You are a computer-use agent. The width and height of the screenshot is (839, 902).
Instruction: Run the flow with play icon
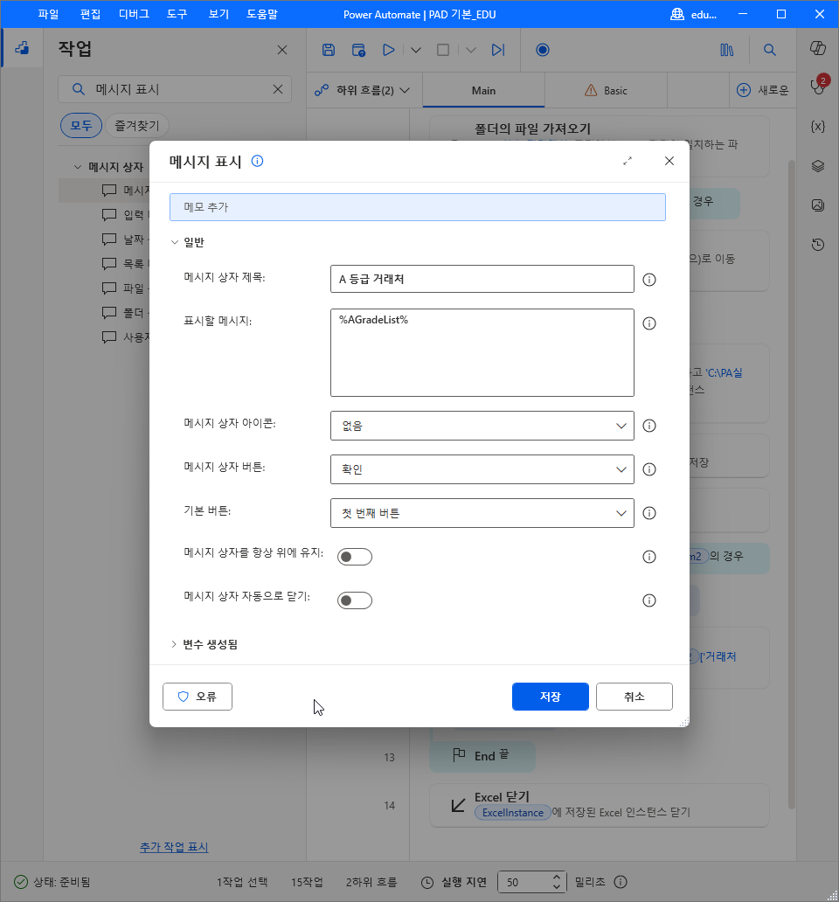click(x=389, y=50)
